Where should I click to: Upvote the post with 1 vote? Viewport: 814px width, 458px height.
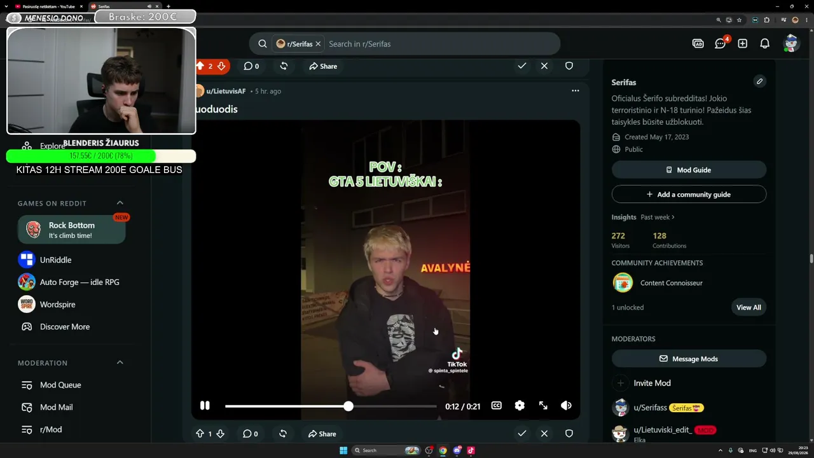point(200,434)
